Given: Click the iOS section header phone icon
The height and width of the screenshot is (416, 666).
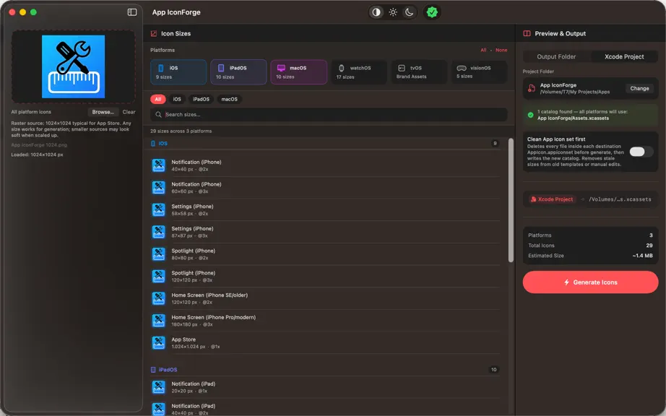Looking at the screenshot, I should pos(153,144).
